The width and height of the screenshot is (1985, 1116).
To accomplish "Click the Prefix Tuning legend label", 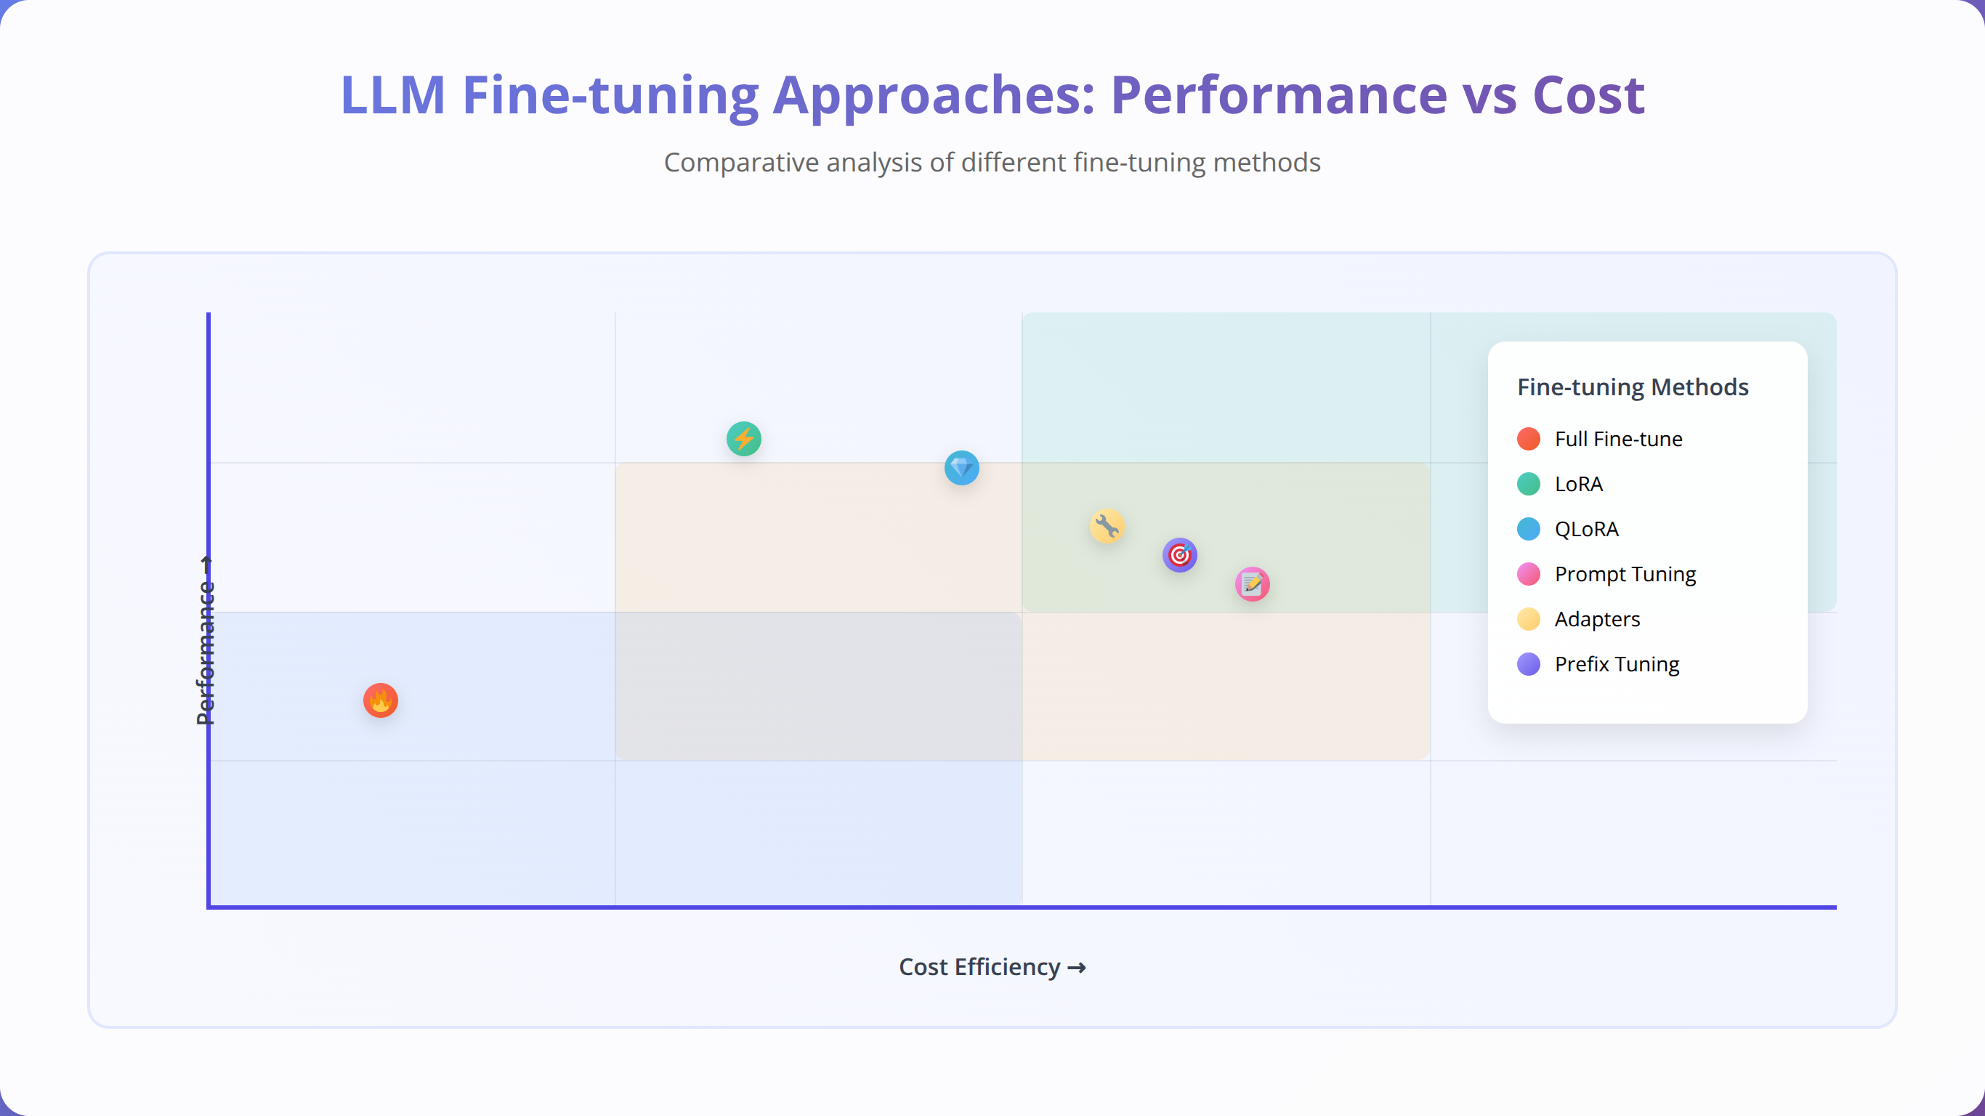I will (x=1617, y=664).
